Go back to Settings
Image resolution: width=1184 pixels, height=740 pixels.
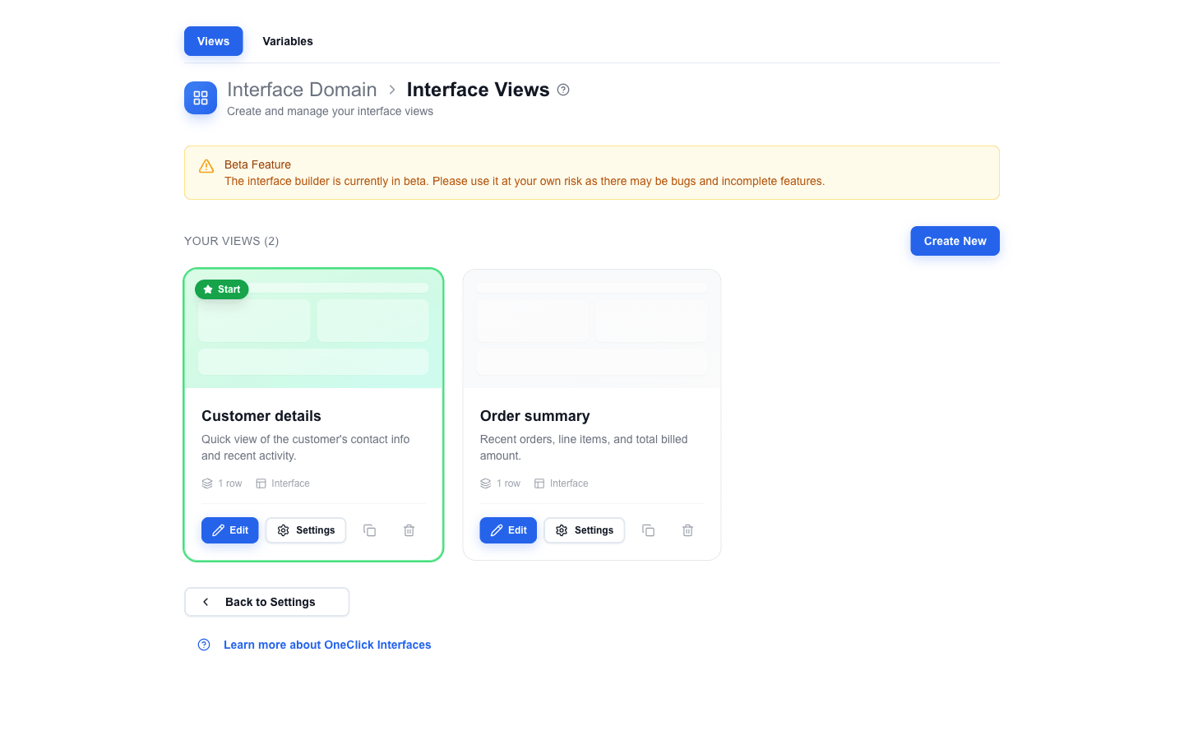(x=267, y=602)
